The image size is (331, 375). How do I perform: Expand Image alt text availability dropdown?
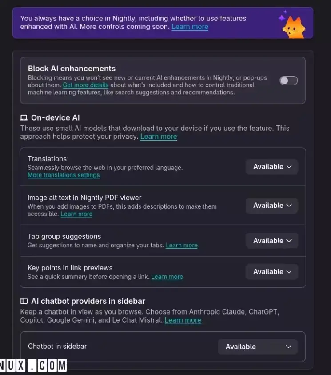pyautogui.click(x=272, y=206)
